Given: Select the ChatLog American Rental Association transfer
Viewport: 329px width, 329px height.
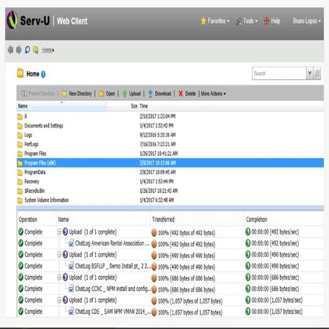Looking at the screenshot, I should tap(170, 243).
